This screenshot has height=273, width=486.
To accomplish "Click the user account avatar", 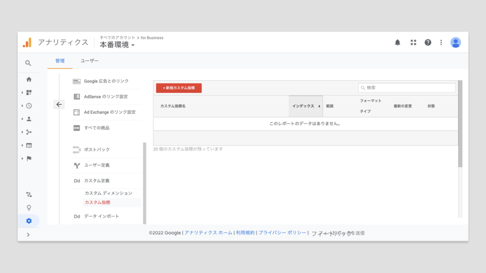I will tap(456, 43).
